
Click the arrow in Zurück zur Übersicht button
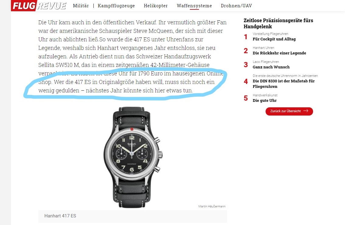(306, 111)
